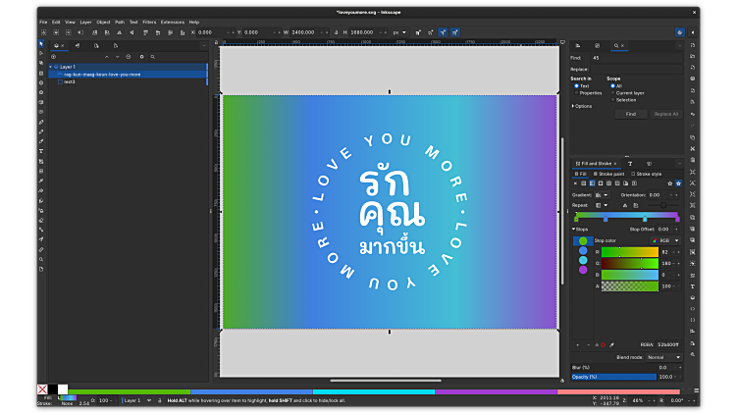Select the Selector arrow tool
This screenshot has height=415, width=738.
[41, 44]
